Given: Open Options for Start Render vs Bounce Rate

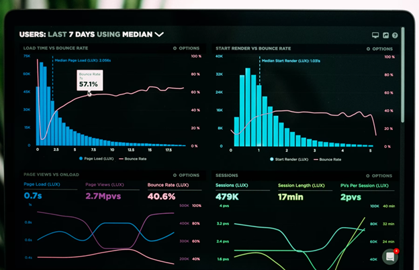Looking at the screenshot, I should [x=379, y=49].
